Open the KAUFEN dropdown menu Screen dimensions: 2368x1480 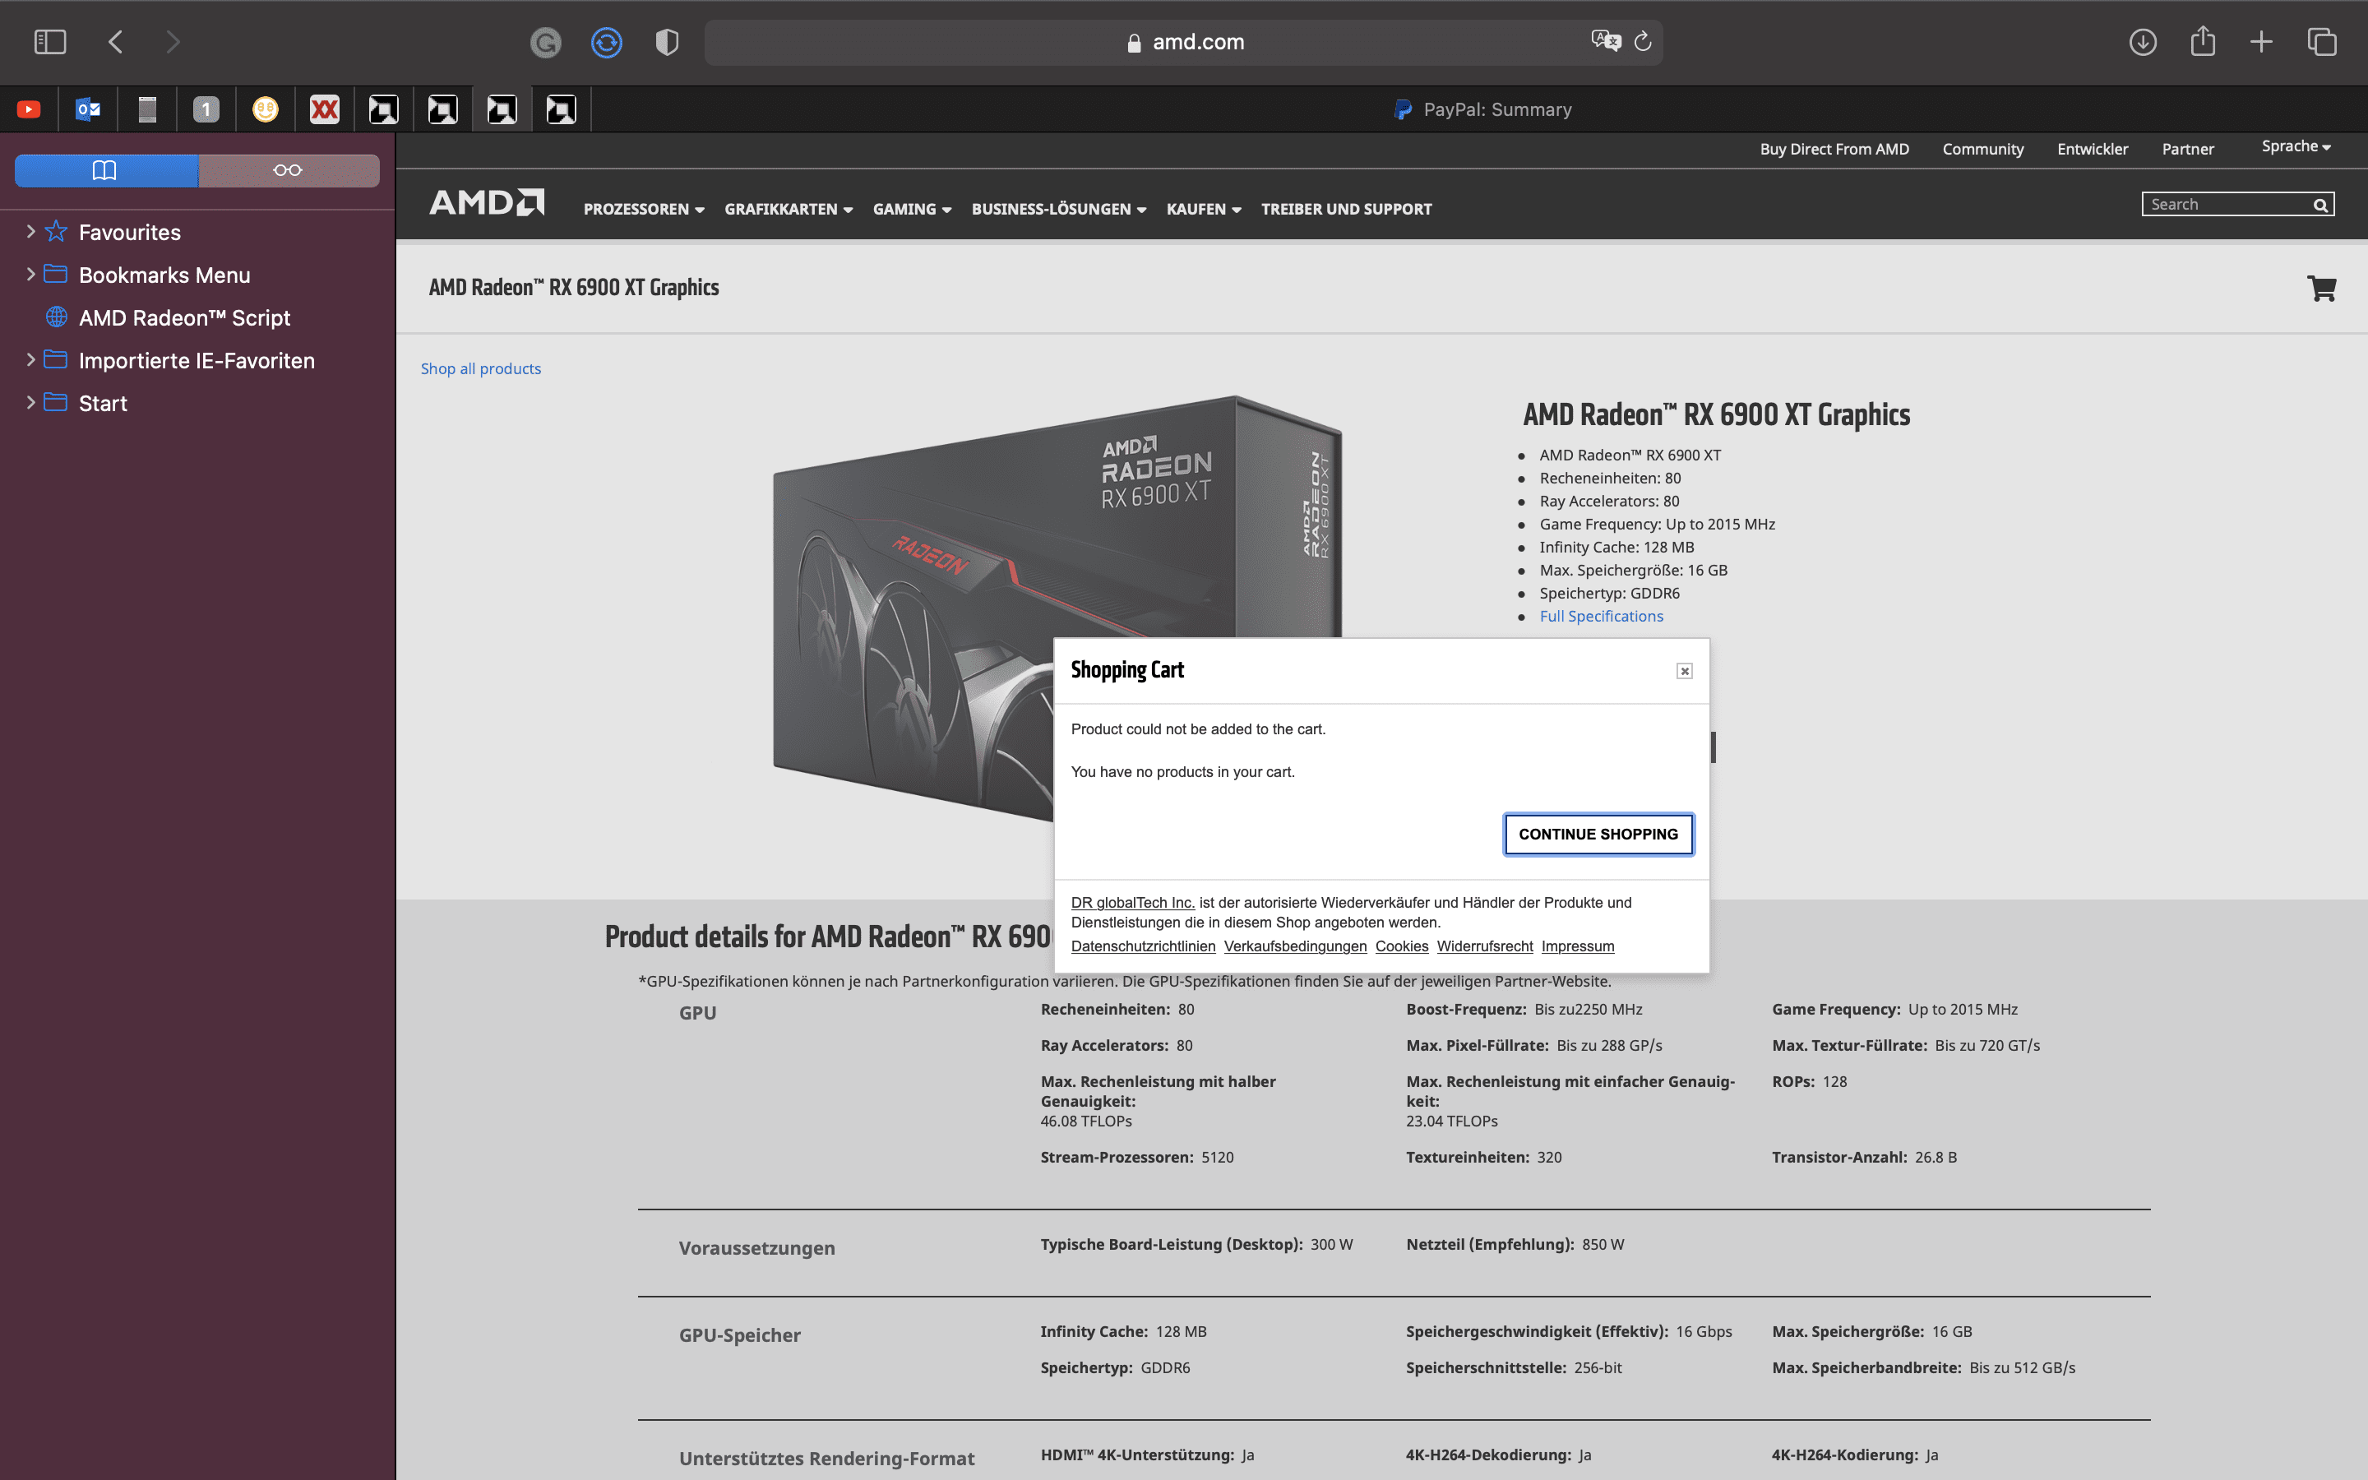(1204, 210)
